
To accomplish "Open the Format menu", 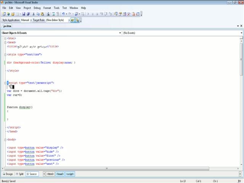I will 47,8.
